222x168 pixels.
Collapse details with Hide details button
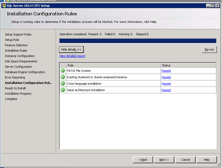71,49
